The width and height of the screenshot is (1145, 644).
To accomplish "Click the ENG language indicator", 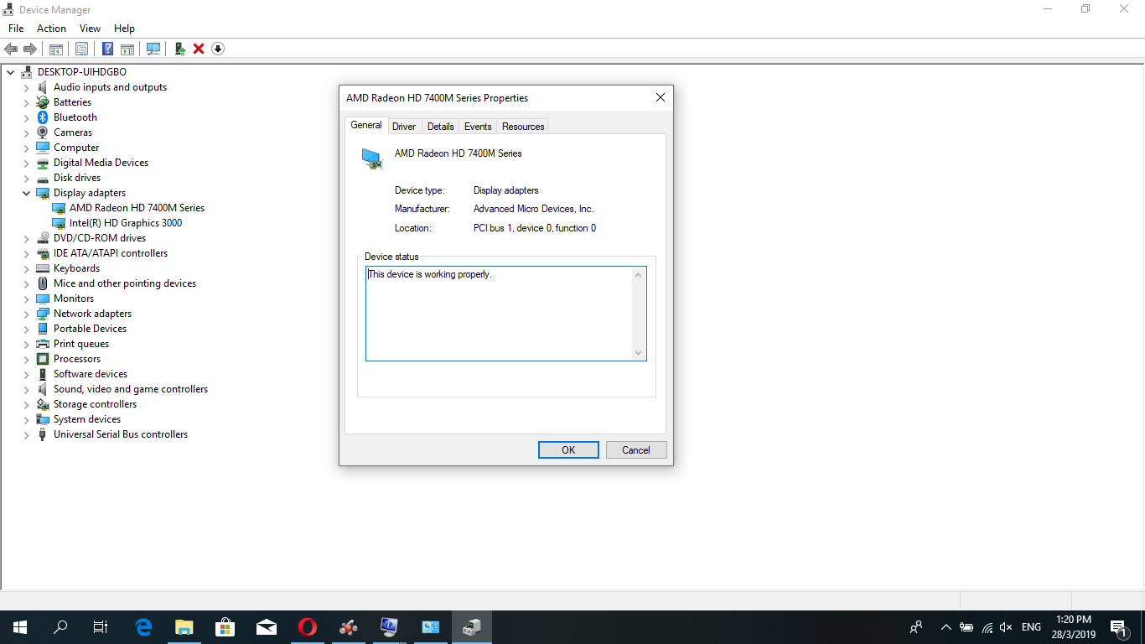I will click(1031, 627).
